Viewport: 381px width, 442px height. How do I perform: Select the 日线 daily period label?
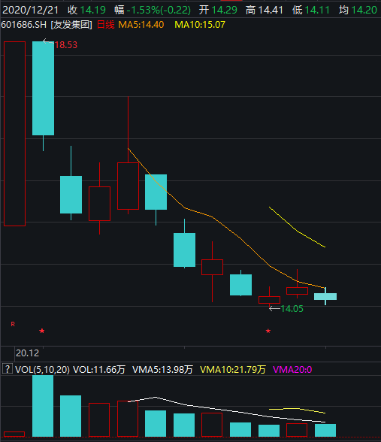pos(106,25)
